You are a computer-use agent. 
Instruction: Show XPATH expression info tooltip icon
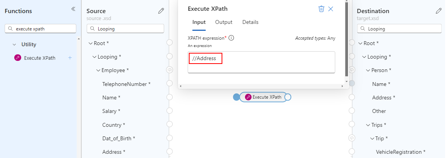232,38
